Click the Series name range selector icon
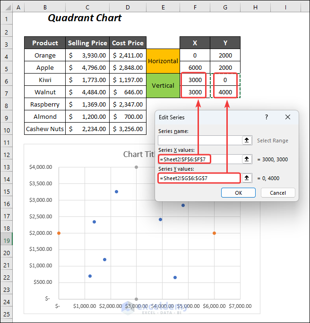310x323 pixels. click(x=247, y=141)
